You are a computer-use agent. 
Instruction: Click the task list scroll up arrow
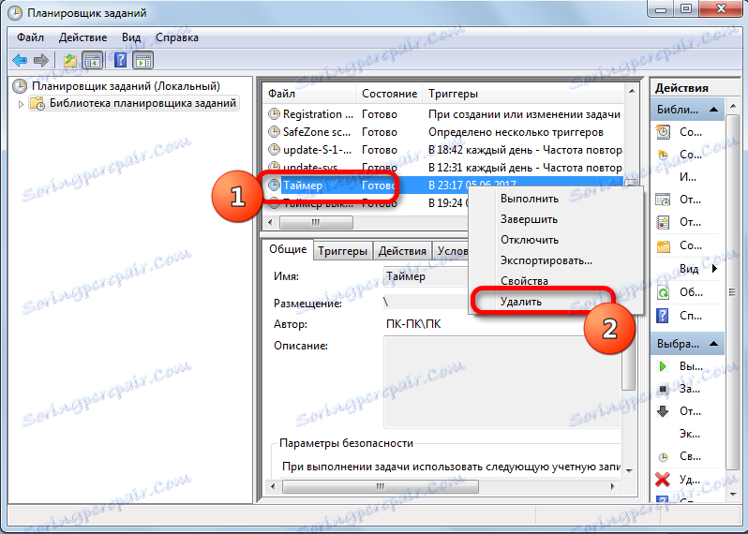[x=631, y=91]
